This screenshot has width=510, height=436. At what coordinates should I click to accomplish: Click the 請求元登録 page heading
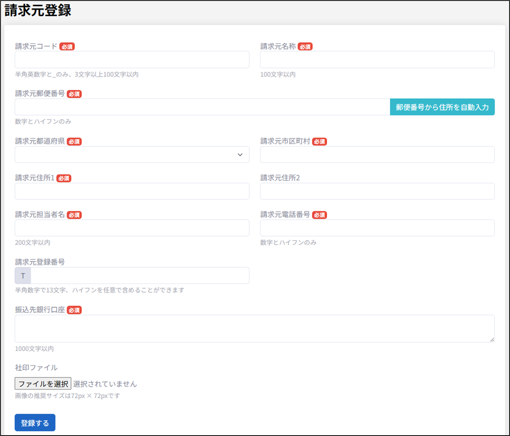point(38,10)
